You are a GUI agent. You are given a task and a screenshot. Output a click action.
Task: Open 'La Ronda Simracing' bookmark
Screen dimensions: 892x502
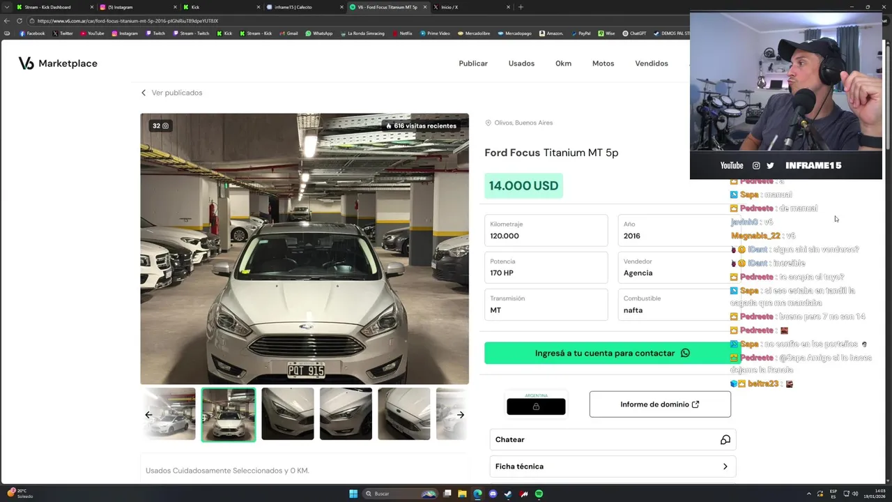click(362, 33)
